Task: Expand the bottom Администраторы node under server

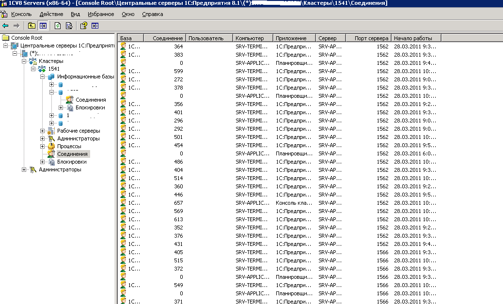Action: (x=24, y=169)
